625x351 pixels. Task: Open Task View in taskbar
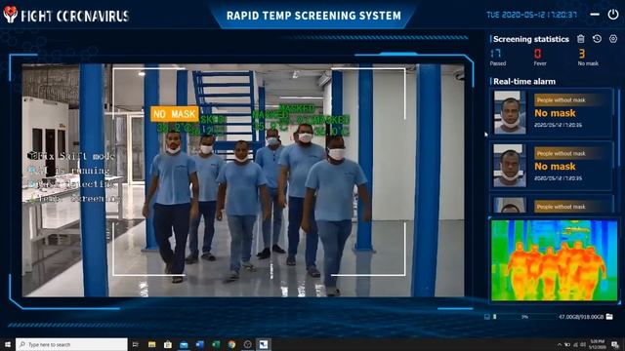(x=135, y=344)
